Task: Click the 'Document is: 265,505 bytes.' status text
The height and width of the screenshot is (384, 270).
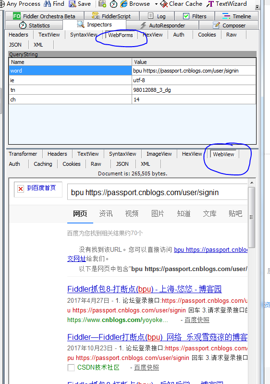Action: pos(133,173)
